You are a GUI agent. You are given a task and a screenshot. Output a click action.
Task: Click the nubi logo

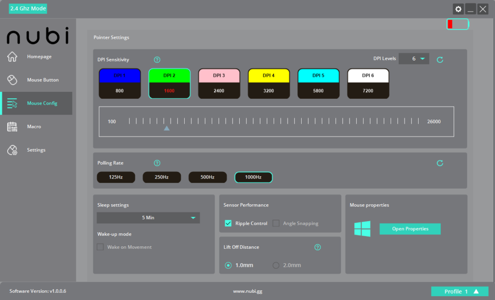[x=38, y=35]
